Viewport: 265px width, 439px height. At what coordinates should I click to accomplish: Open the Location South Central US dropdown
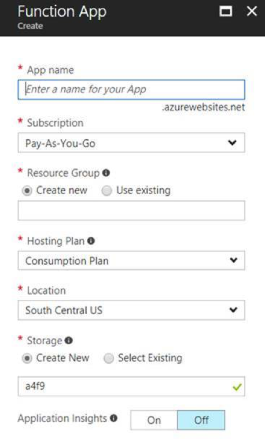[131, 310]
